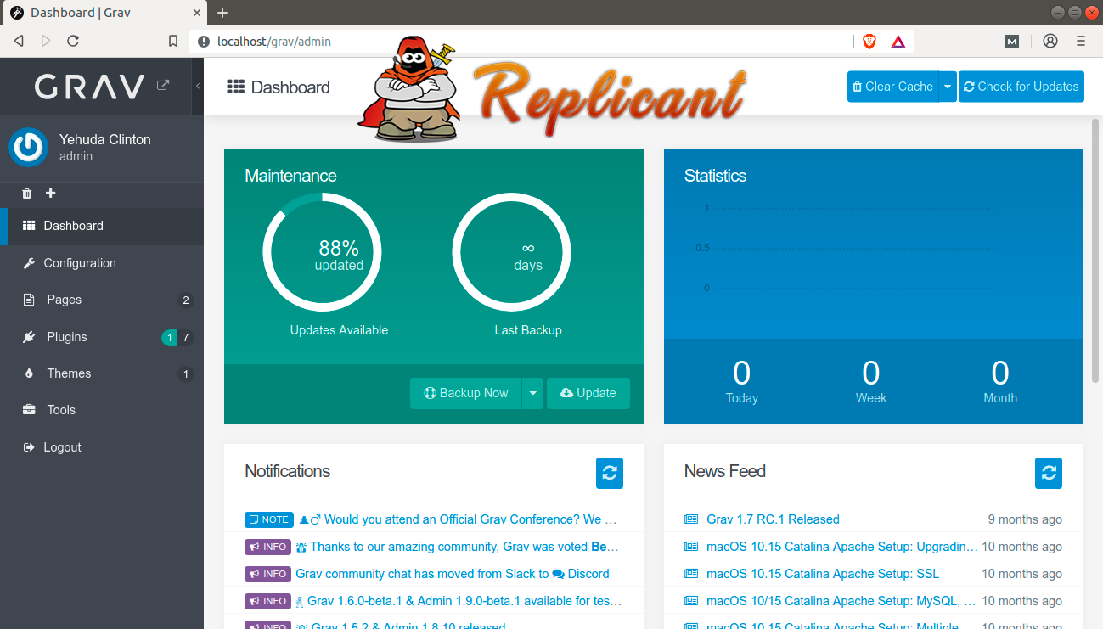
Task: Expand the Backup Now dropdown arrow
Action: point(532,393)
